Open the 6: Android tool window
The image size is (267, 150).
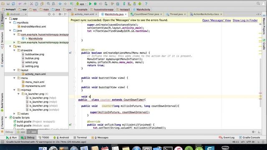[x=61, y=137]
